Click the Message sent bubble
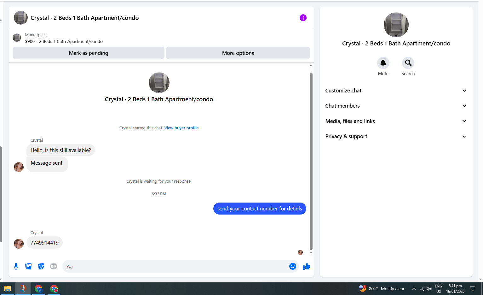 point(47,164)
